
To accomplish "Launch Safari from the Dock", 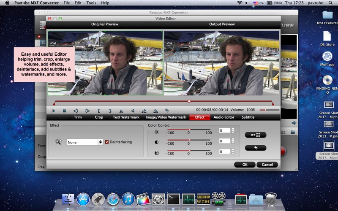I will click(x=113, y=199).
